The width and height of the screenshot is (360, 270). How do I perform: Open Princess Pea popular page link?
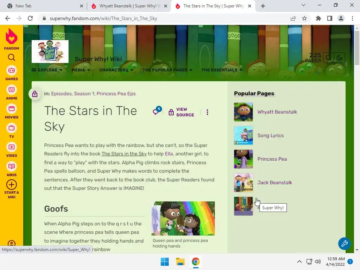point(272,159)
